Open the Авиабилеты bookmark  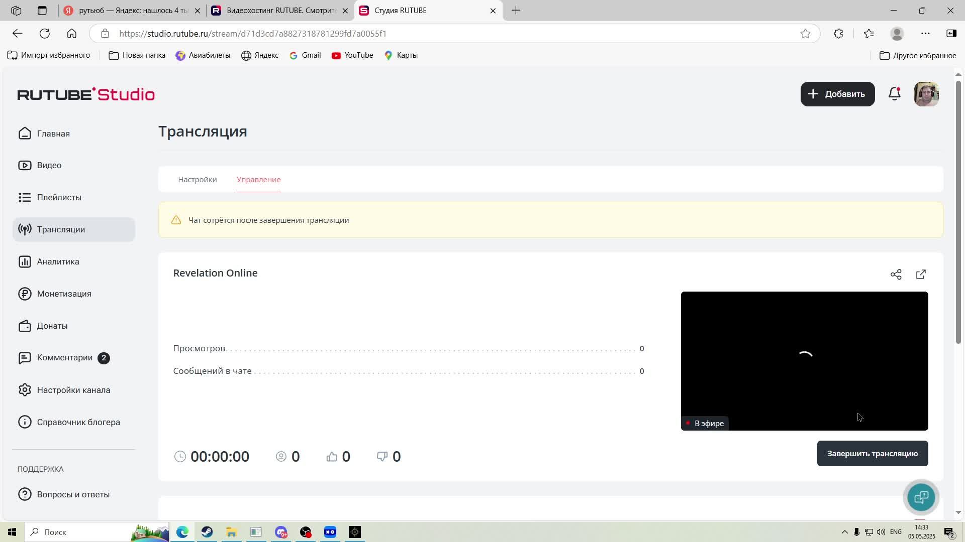click(203, 55)
